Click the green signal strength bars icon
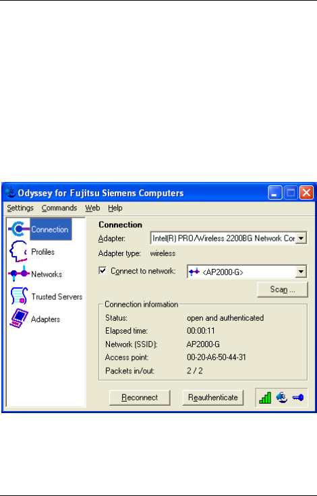Image resolution: width=317 pixels, height=496 pixels. pyautogui.click(x=265, y=398)
